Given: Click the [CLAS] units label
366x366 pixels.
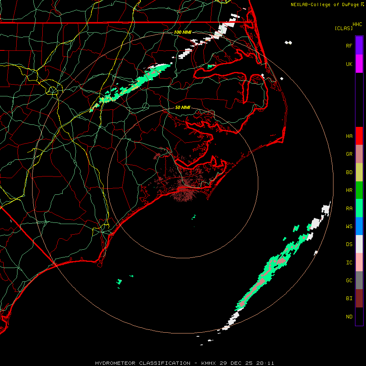Looking at the screenshot, I should (x=344, y=28).
